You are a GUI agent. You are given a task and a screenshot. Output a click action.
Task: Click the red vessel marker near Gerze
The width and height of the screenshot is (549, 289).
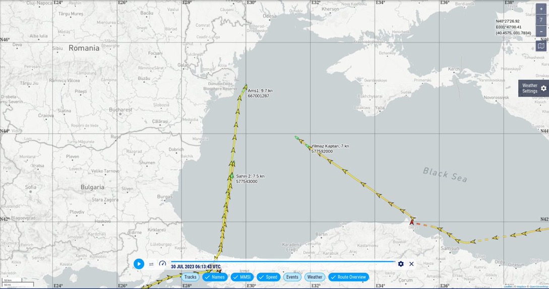(x=412, y=222)
